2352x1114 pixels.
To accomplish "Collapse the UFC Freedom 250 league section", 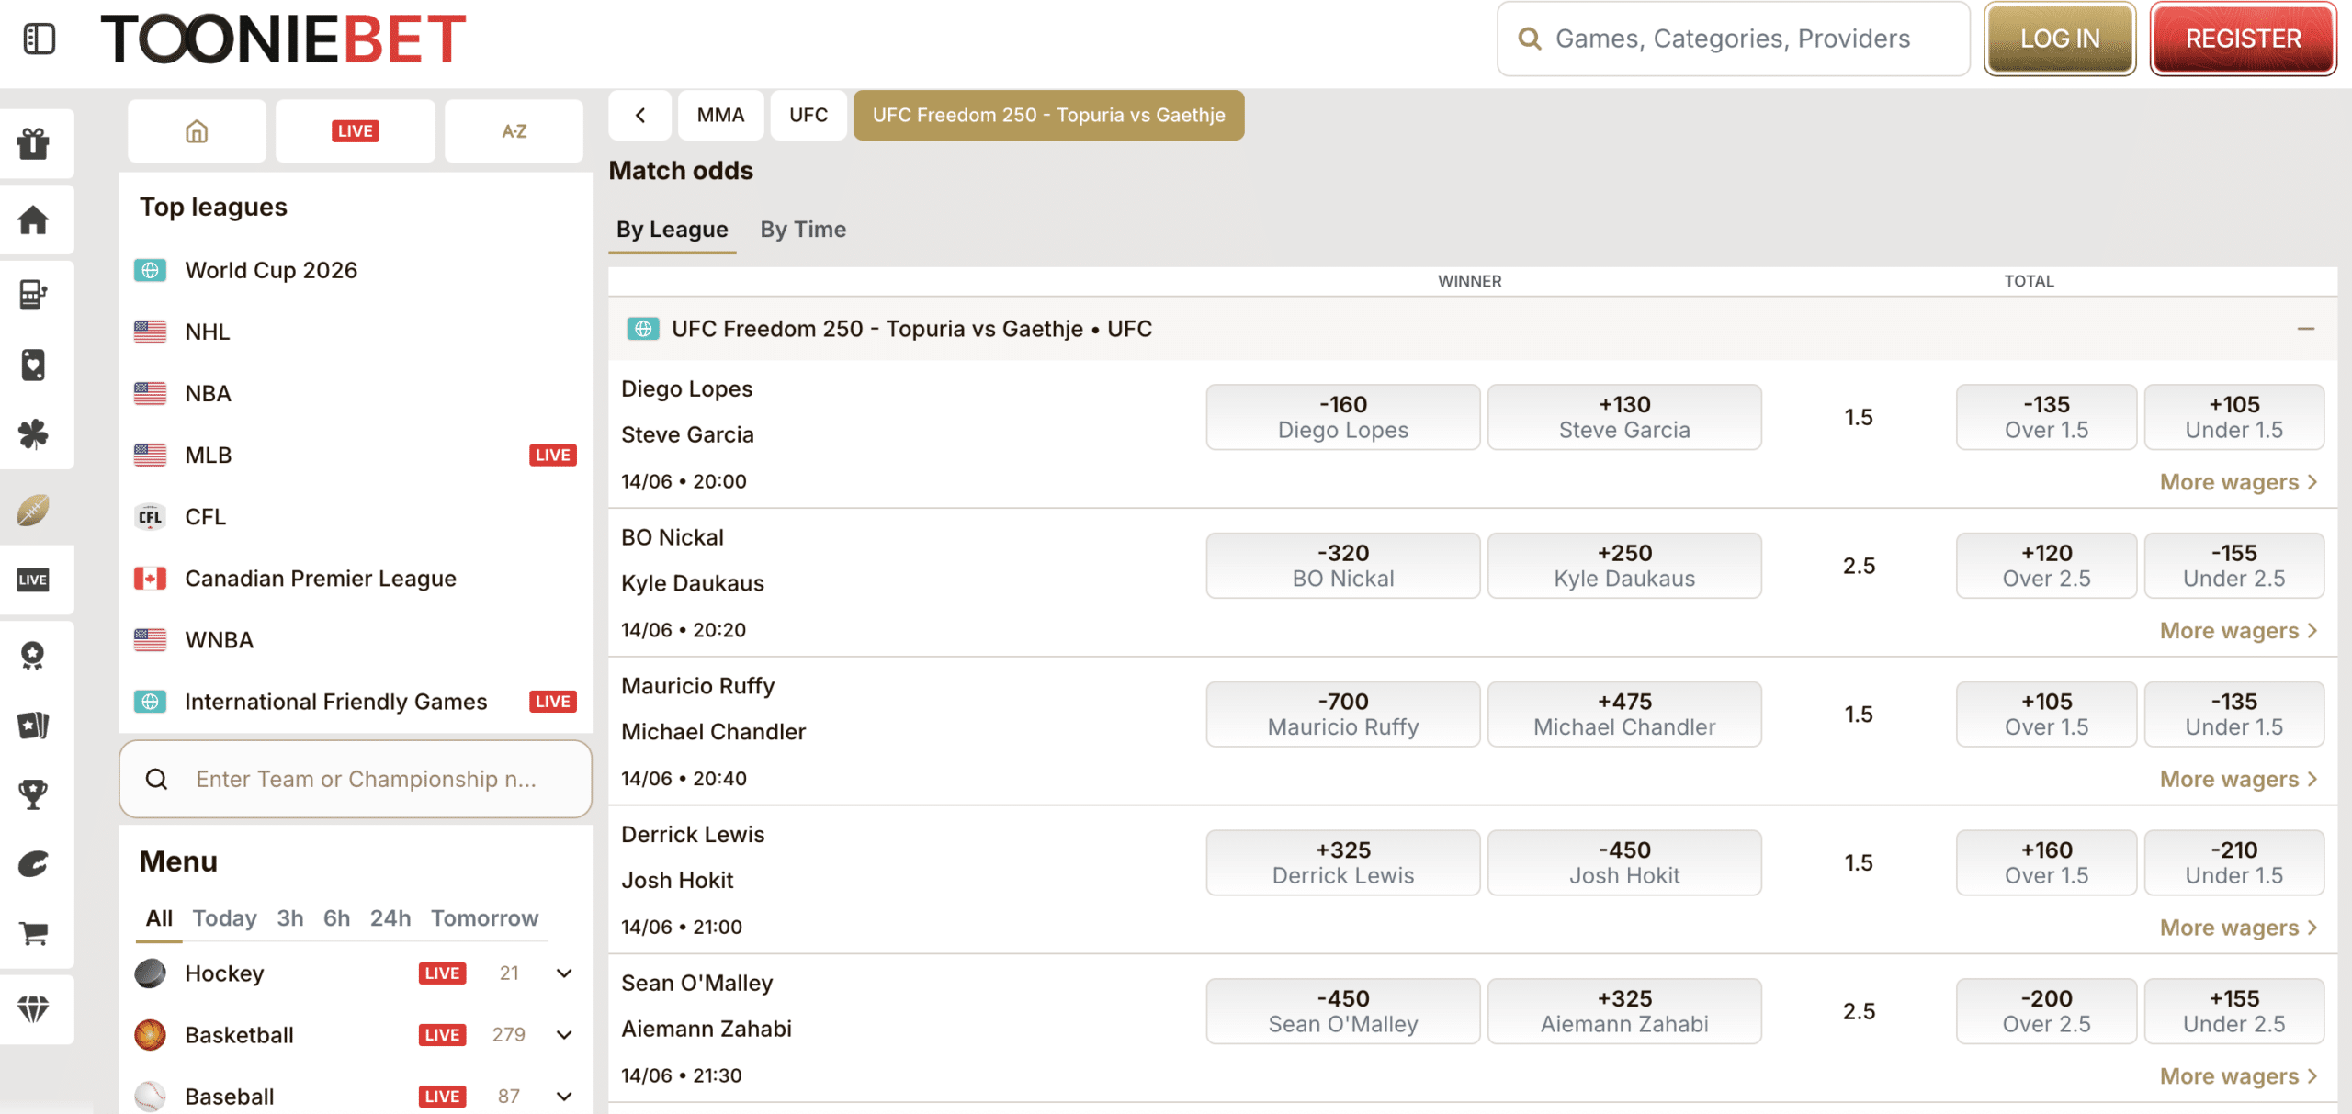I will point(2306,328).
